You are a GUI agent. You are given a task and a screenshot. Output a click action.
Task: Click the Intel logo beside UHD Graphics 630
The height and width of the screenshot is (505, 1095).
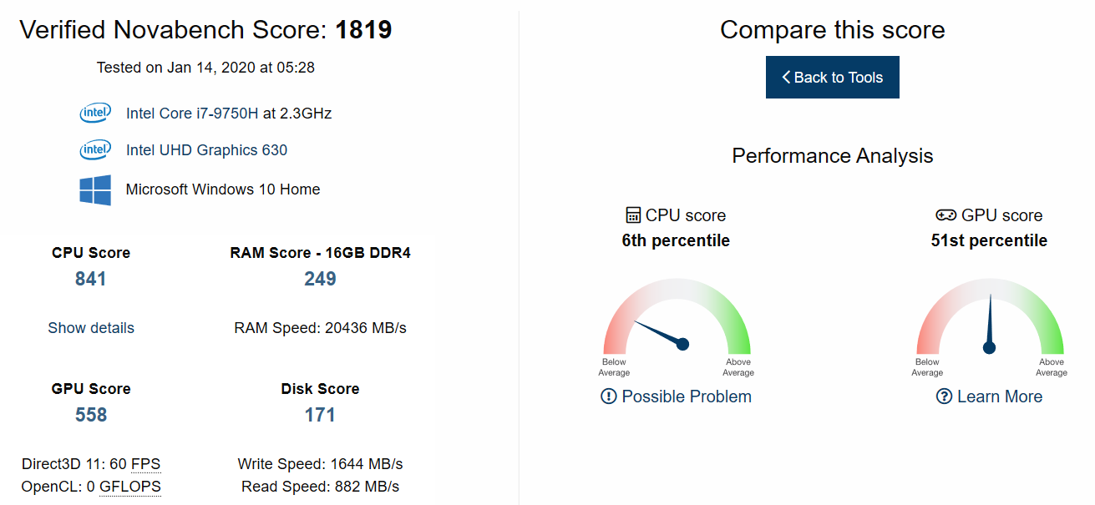coord(95,150)
